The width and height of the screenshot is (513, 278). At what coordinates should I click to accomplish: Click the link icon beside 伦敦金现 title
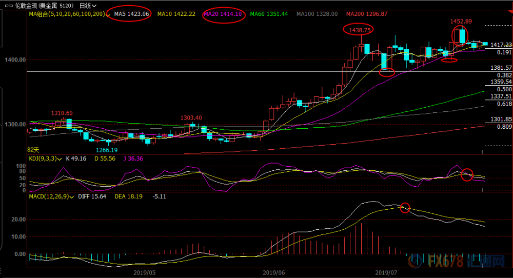click(9, 6)
